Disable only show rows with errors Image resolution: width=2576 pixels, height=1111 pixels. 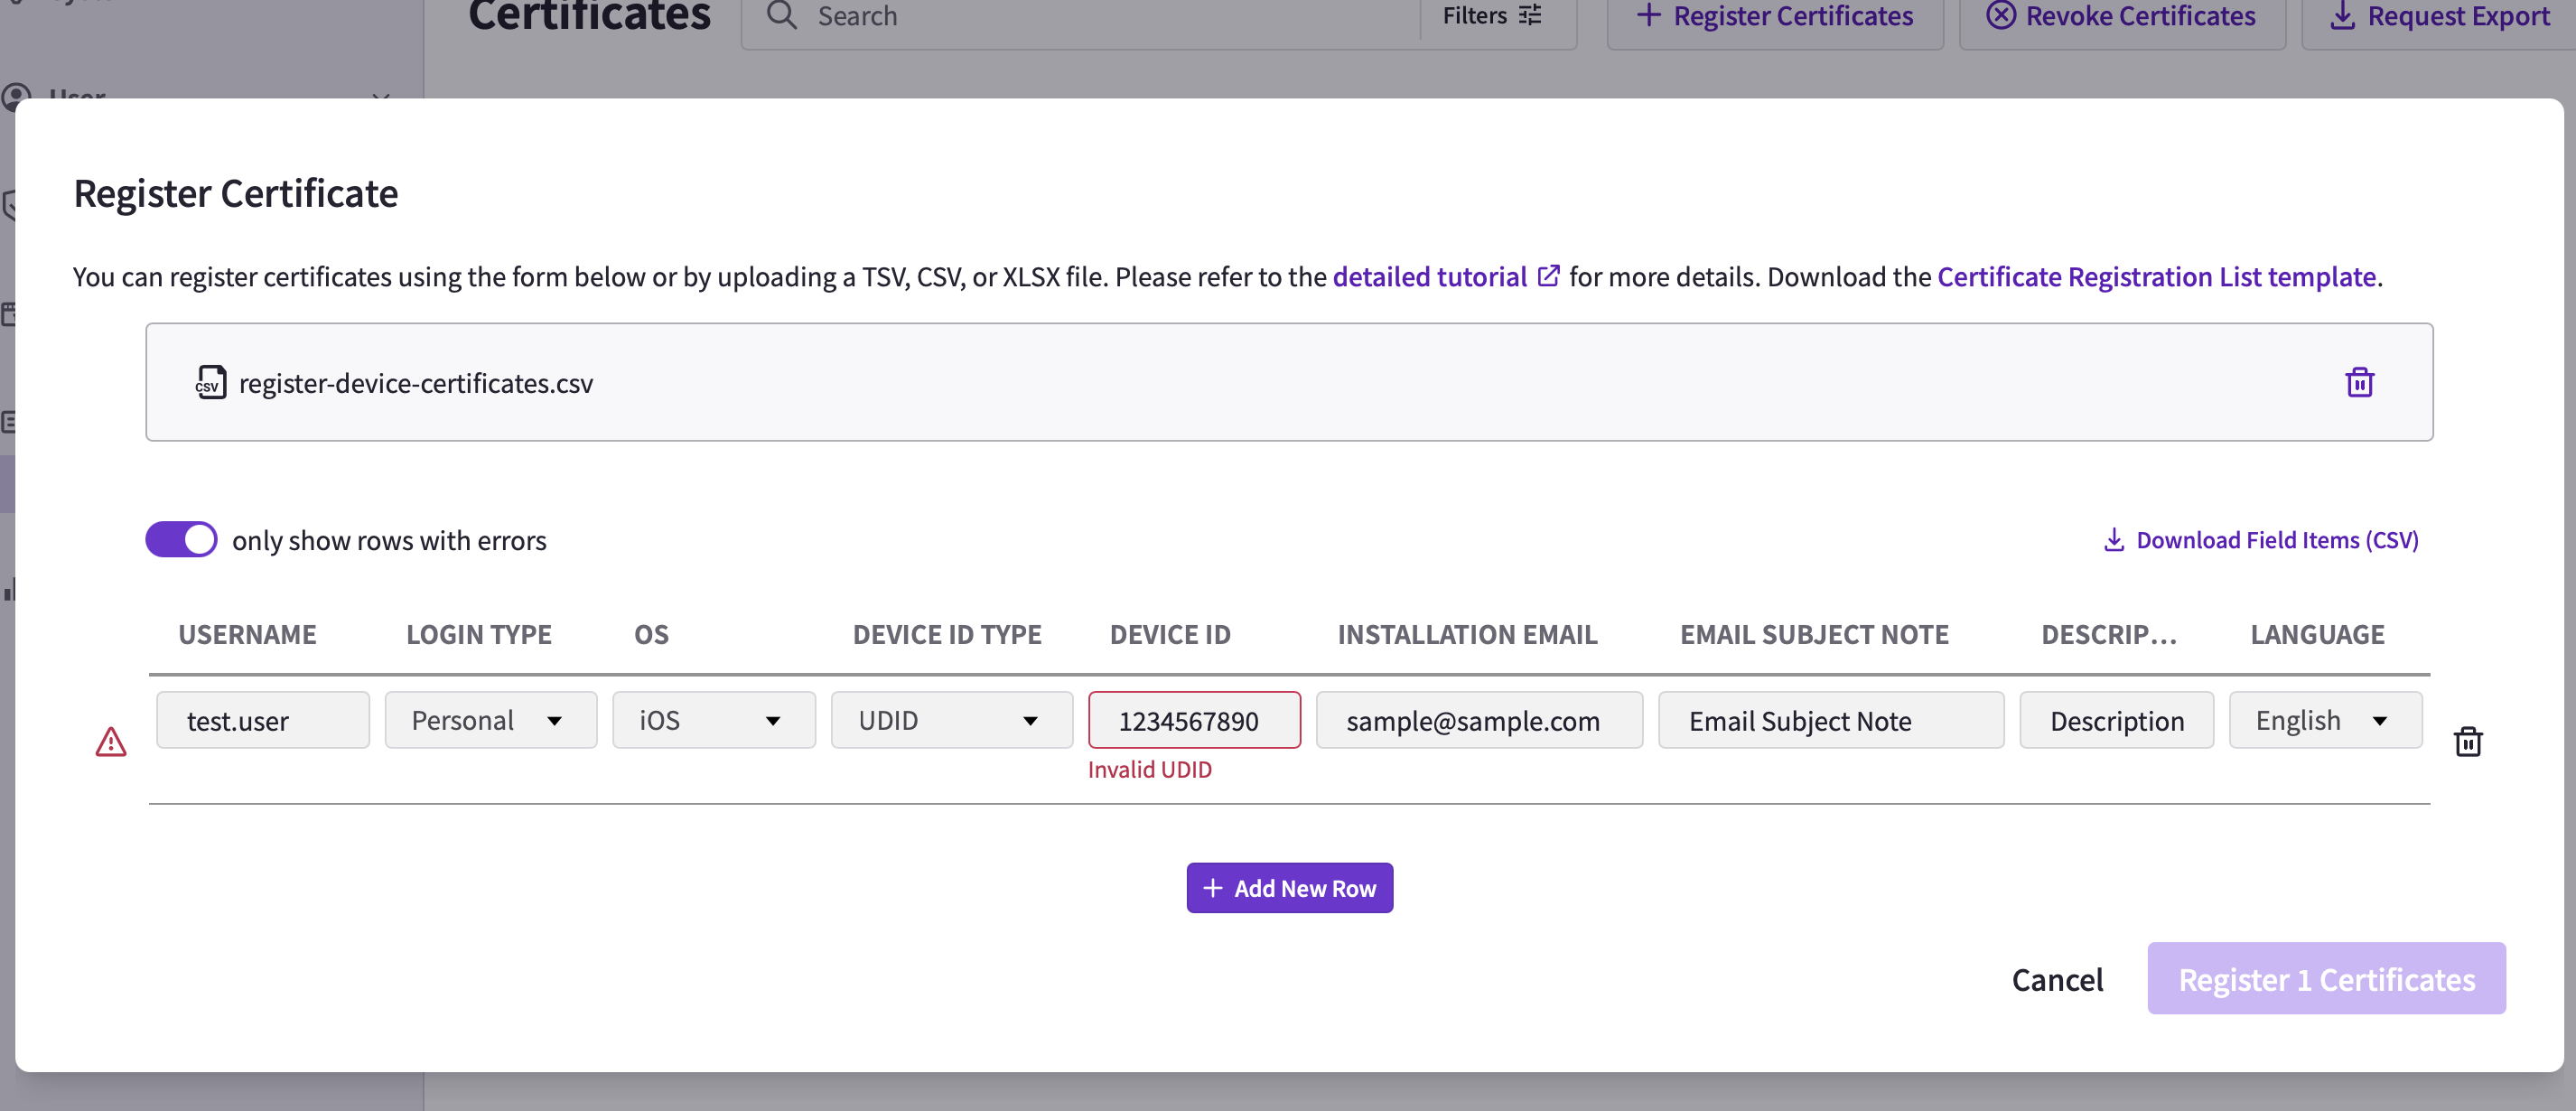pos(181,539)
